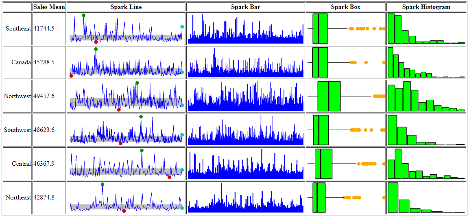Viewport: 469px width, 217px height.
Task: Click the green box in Central box plot
Action: (x=323, y=164)
